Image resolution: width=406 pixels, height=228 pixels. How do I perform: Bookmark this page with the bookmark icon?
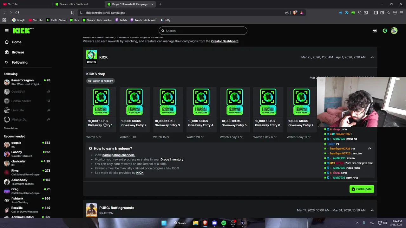[x=73, y=13]
